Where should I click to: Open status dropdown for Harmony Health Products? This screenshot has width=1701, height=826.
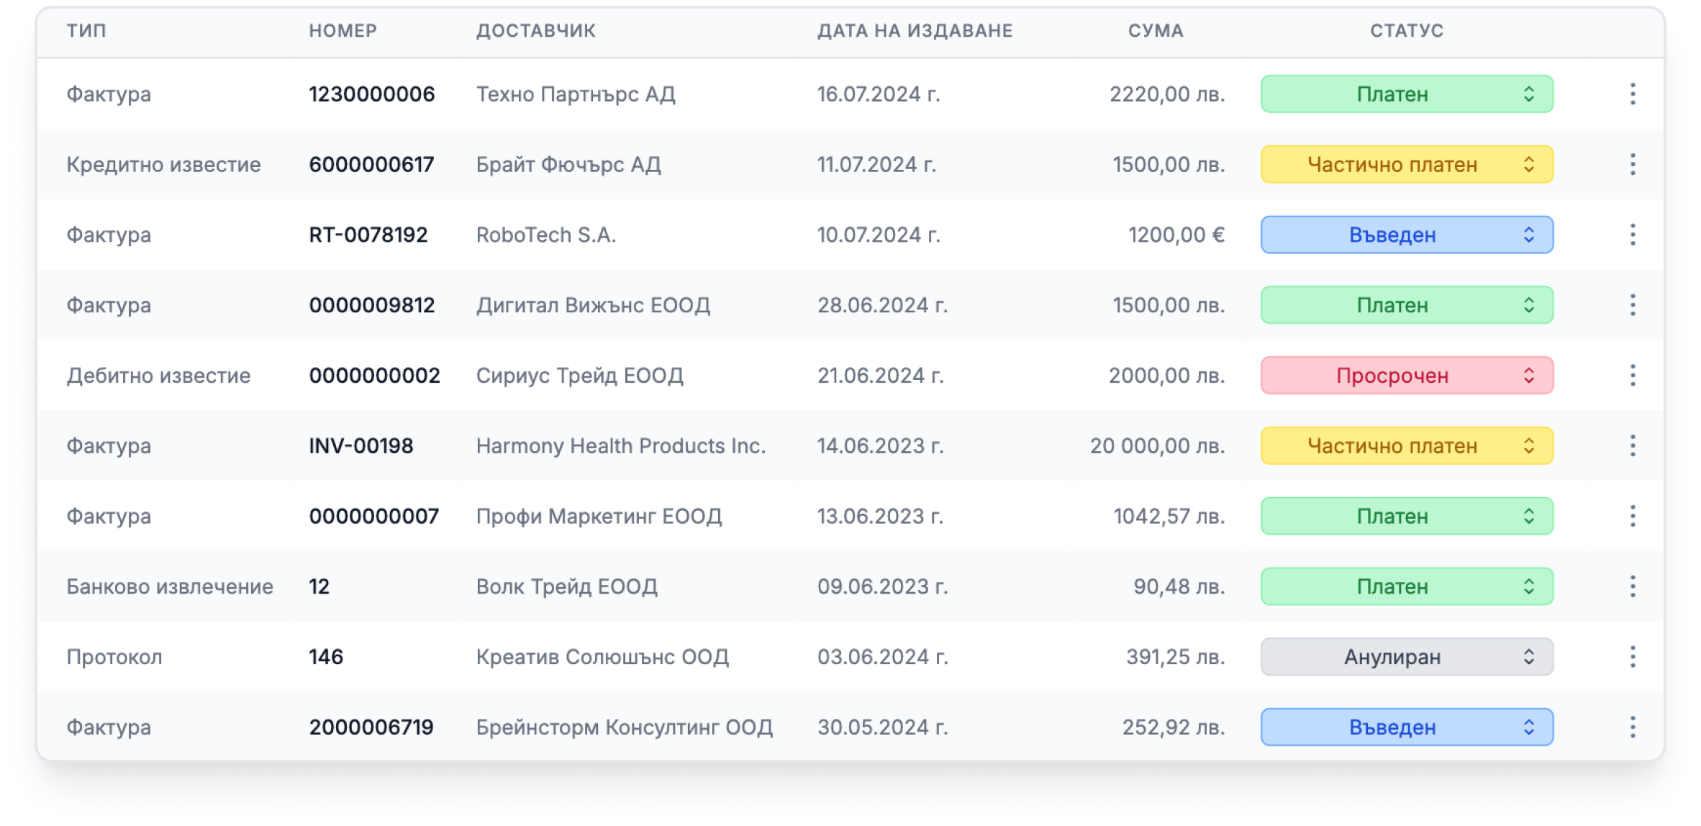tap(1407, 446)
